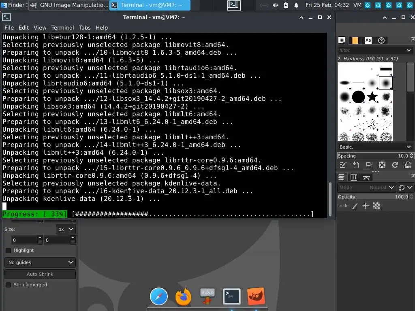Viewport: 415px width, 311px height.
Task: Click the brush list vertical scrollbar
Action: (x=410, y=77)
